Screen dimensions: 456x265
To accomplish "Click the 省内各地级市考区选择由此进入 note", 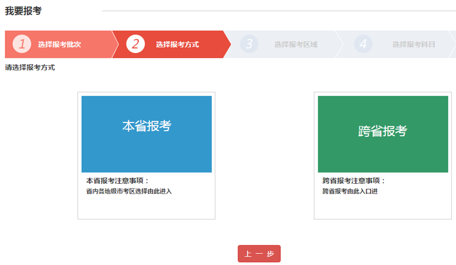I will [129, 191].
